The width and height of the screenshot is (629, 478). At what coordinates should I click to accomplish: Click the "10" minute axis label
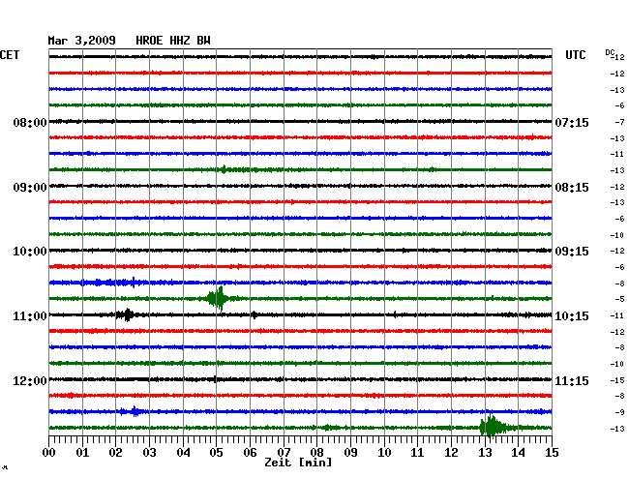point(384,452)
